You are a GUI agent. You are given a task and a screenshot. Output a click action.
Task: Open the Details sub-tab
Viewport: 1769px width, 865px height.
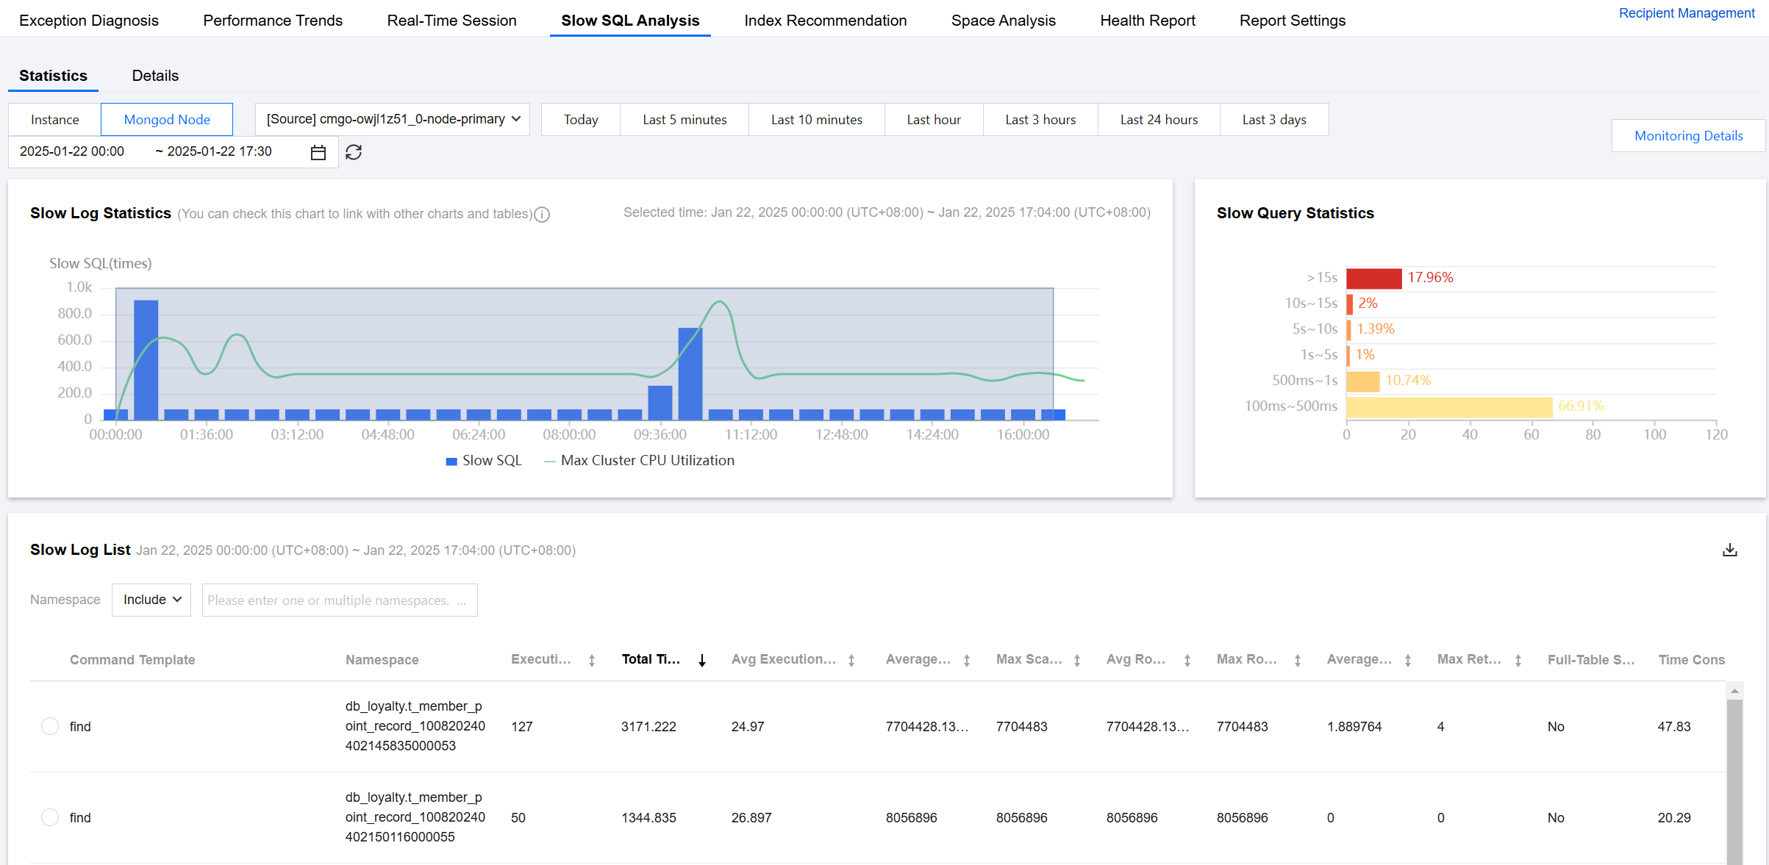[155, 76]
